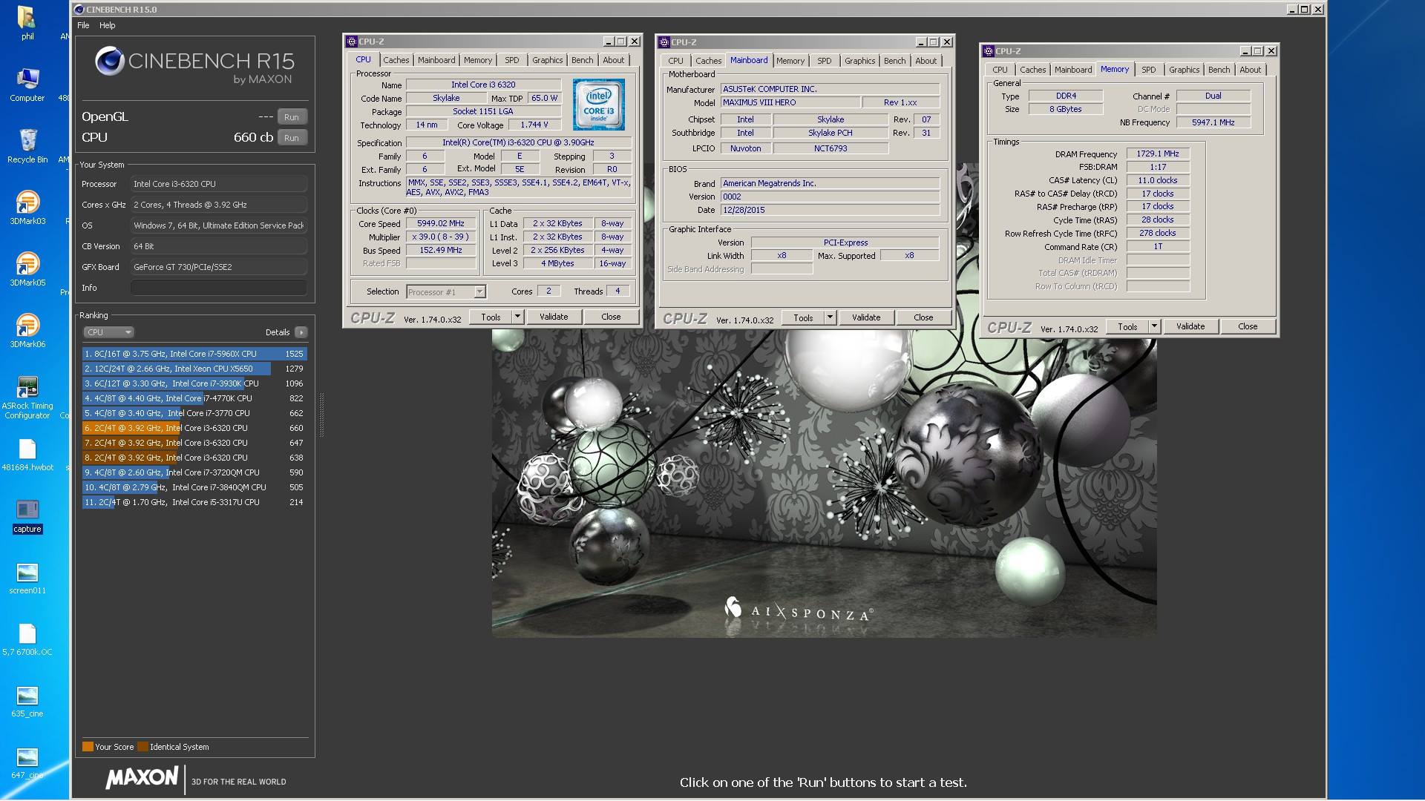Click the Your Score color swatch legend

point(87,746)
